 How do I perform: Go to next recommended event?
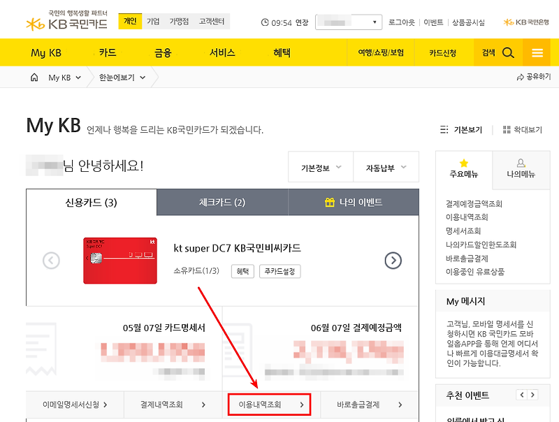[532, 395]
